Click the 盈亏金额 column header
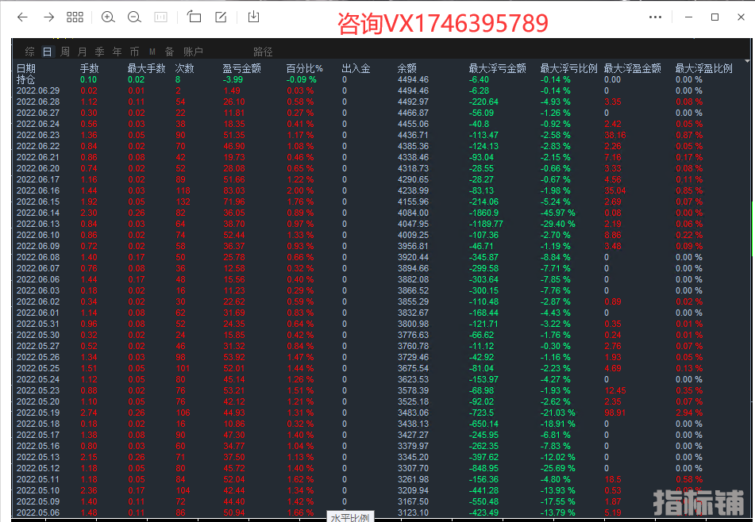The height and width of the screenshot is (522, 755). pos(241,68)
